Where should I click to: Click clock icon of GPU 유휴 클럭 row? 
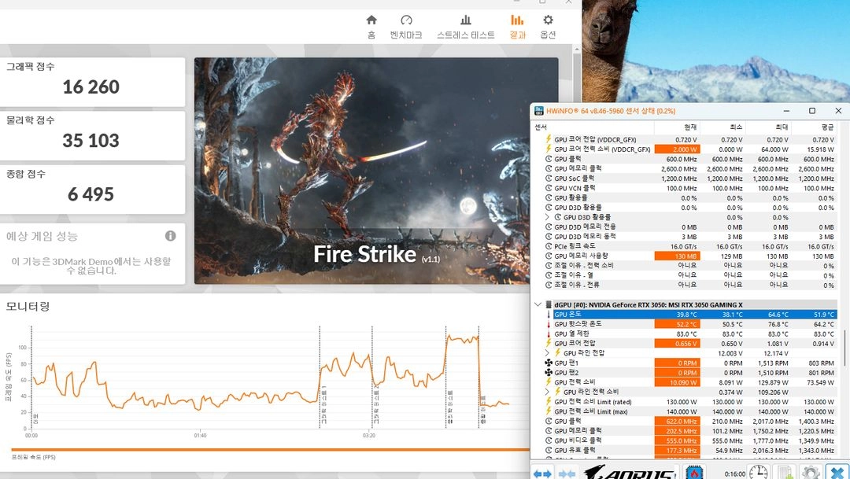tap(549, 450)
